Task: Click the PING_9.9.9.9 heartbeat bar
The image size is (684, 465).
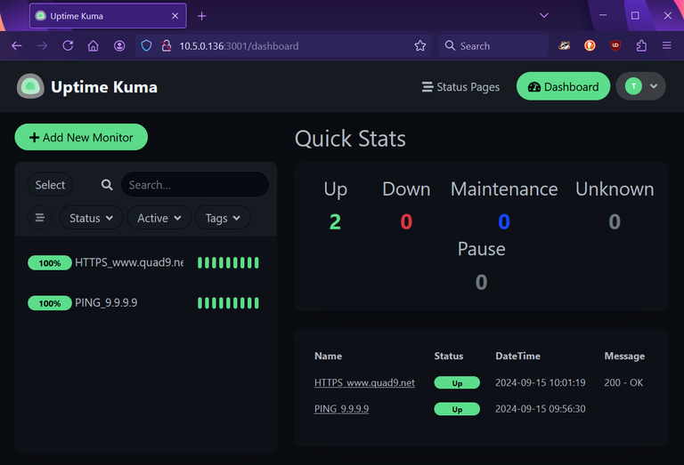Action: point(228,303)
